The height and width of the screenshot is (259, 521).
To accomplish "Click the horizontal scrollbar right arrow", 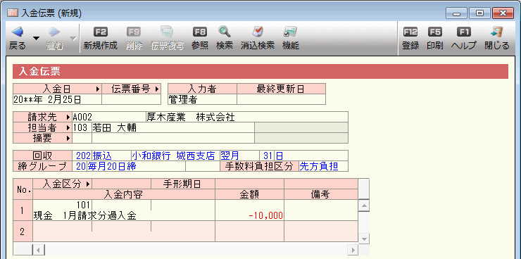I will click(353, 249).
